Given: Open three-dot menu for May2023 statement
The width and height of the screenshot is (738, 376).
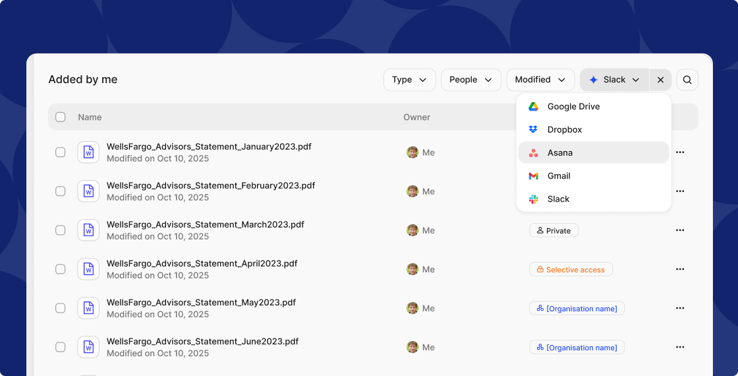Looking at the screenshot, I should (680, 308).
